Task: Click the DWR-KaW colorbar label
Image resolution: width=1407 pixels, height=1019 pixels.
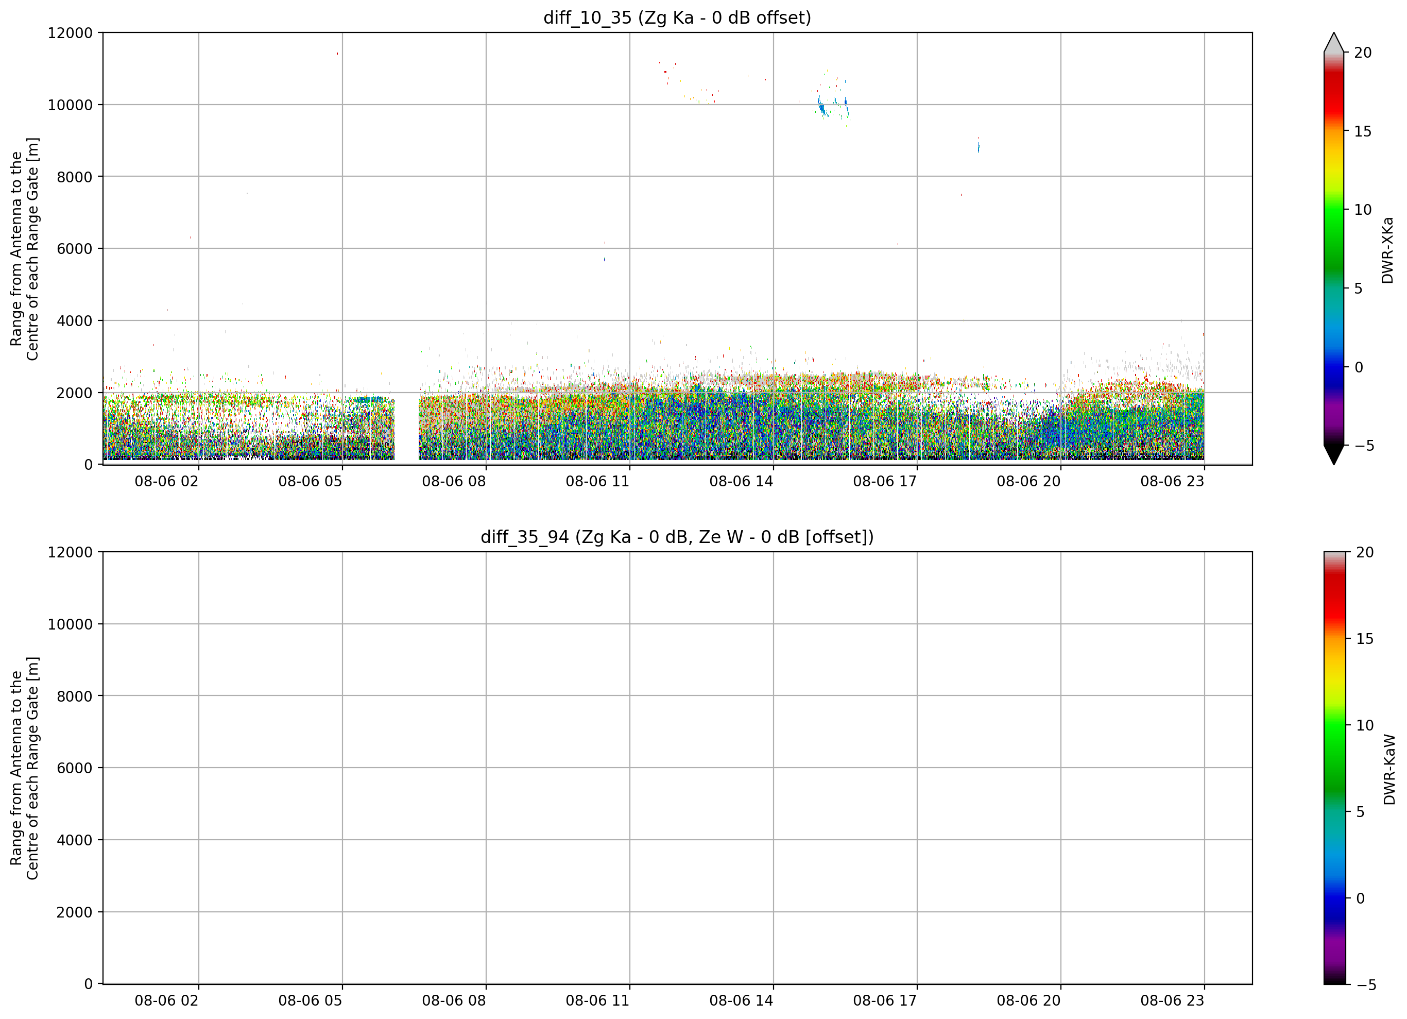Action: point(1389,770)
